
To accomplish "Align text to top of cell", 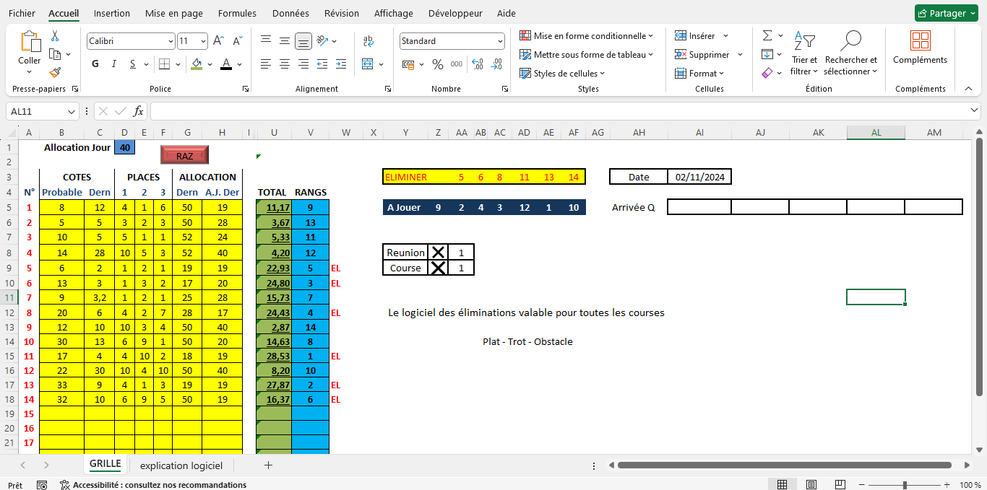I will (x=266, y=40).
